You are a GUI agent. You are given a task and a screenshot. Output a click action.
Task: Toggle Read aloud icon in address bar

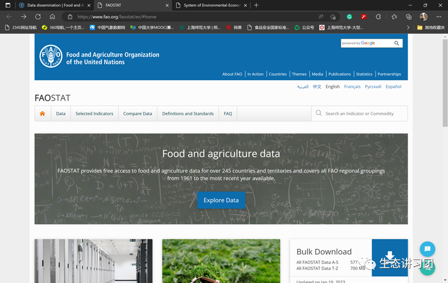(321, 17)
